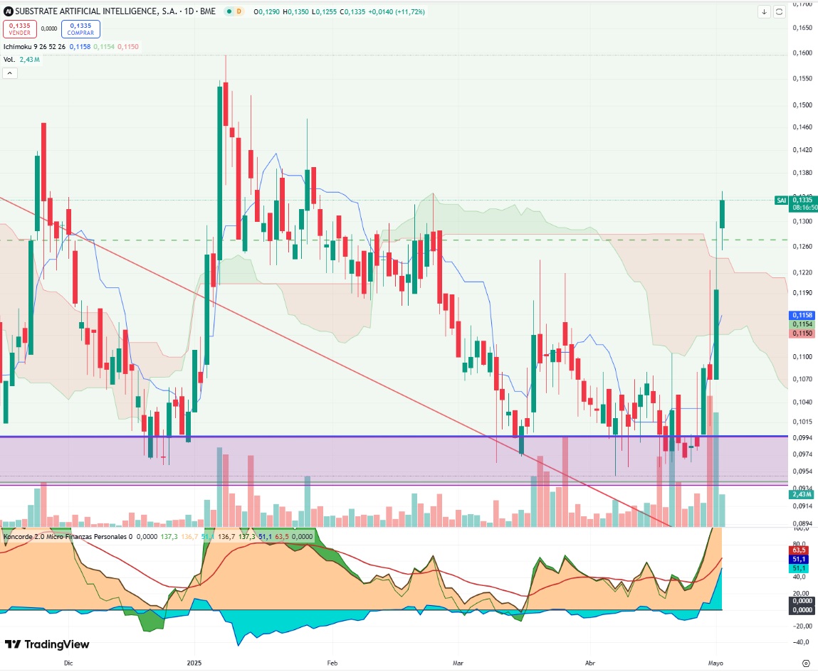The width and height of the screenshot is (818, 672).
Task: Click the Mar label on time axis
Action: [458, 663]
